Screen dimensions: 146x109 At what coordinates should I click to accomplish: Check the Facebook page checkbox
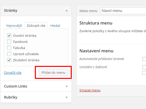point(9,42)
